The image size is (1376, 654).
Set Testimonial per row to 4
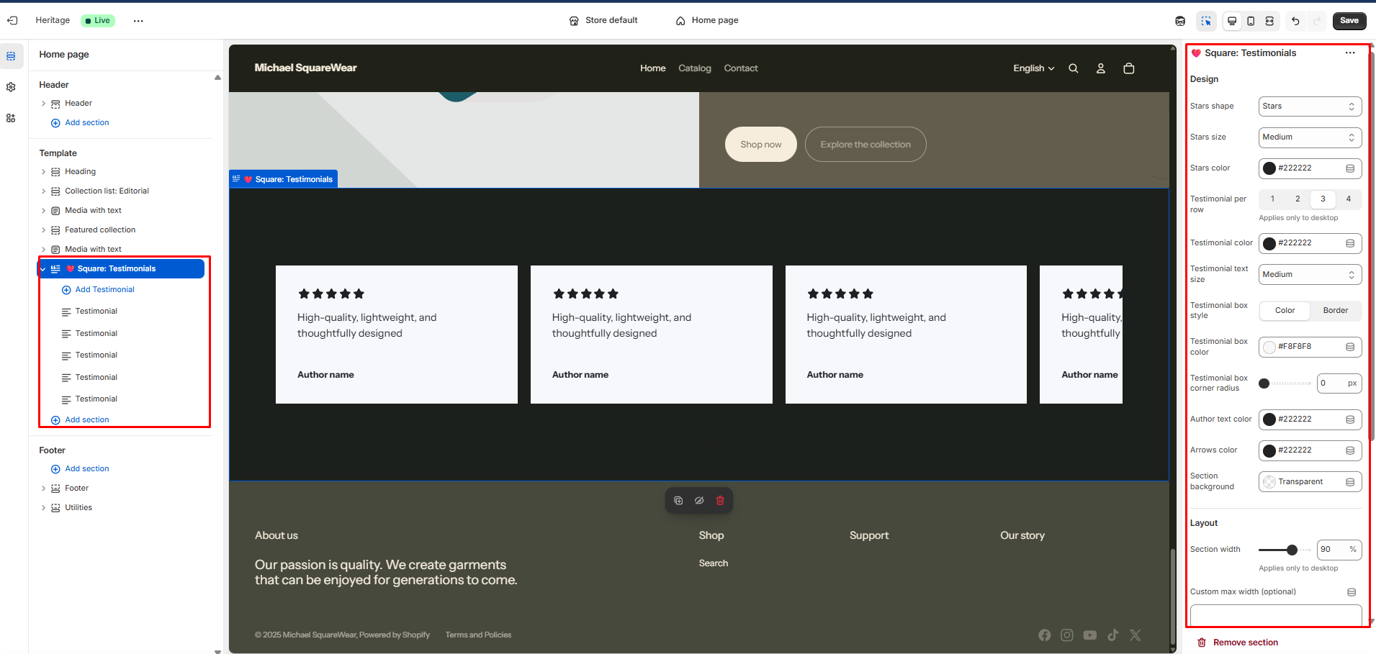click(x=1349, y=199)
